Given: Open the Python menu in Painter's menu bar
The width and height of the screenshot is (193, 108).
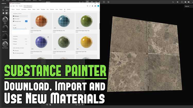Looking at the screenshot, I should 35,1.
